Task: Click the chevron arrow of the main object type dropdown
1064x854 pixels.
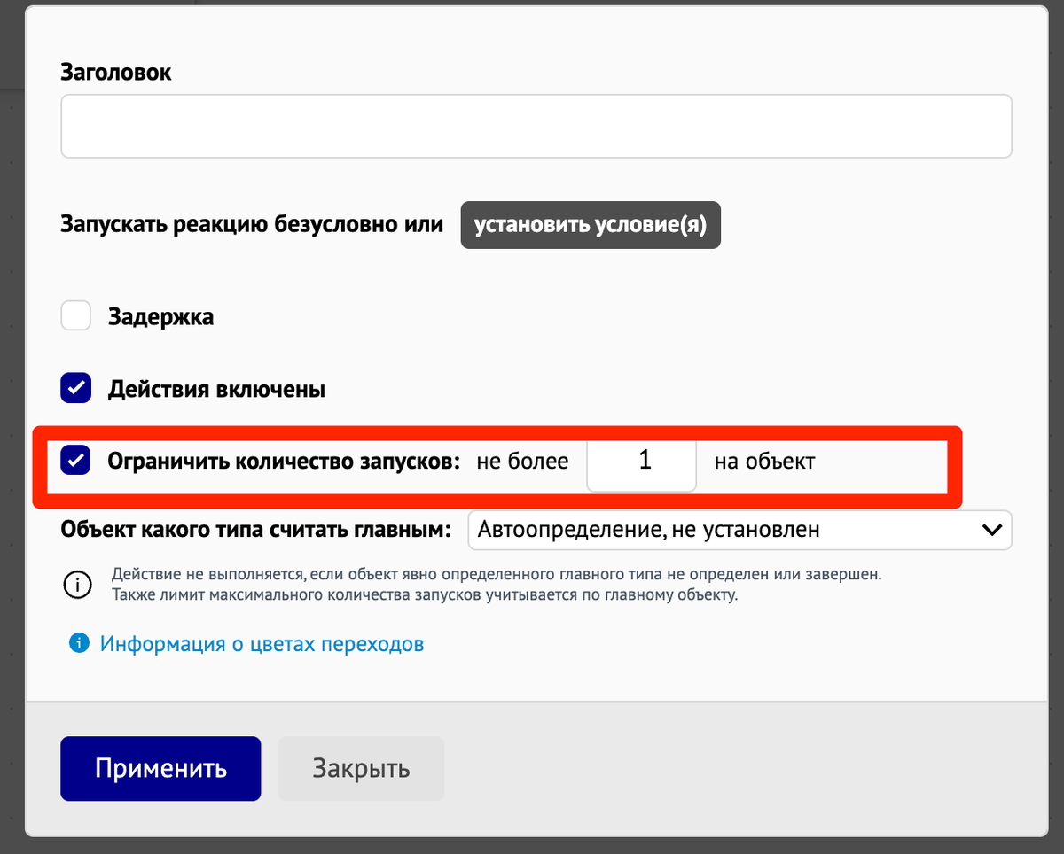Action: (x=991, y=530)
